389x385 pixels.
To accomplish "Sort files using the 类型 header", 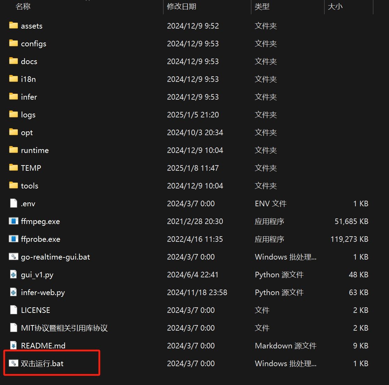I will (262, 6).
